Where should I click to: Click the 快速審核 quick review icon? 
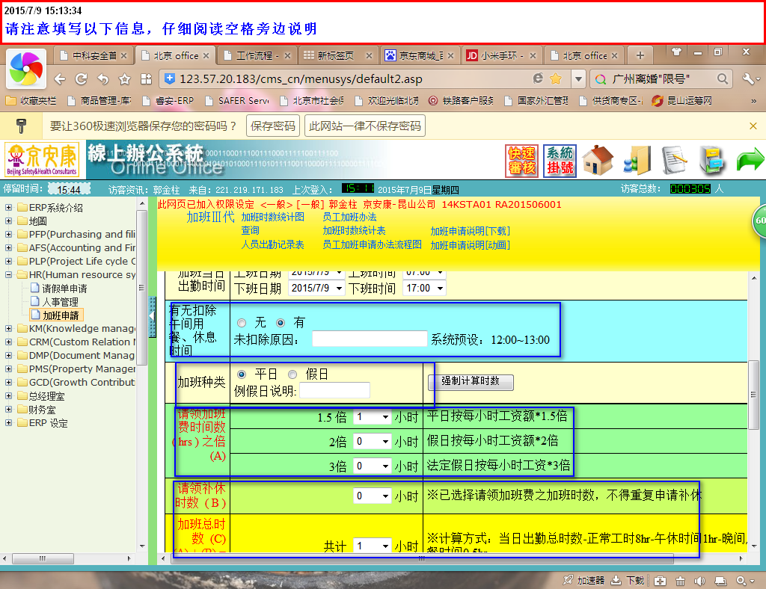[x=521, y=160]
